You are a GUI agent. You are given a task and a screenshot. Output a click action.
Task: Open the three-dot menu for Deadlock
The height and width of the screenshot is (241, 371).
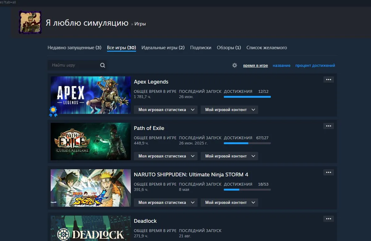(329, 219)
